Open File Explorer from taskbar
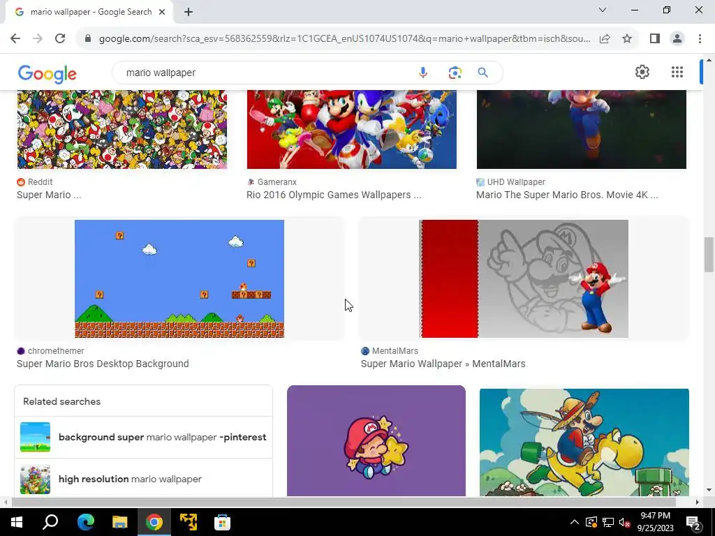 click(x=119, y=522)
